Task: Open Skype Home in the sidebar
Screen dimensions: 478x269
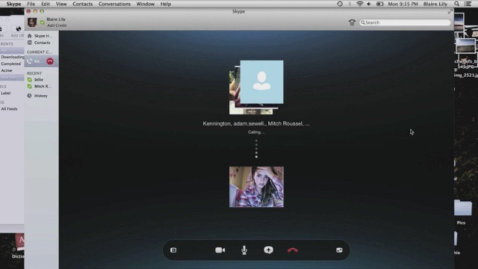Action: click(41, 36)
